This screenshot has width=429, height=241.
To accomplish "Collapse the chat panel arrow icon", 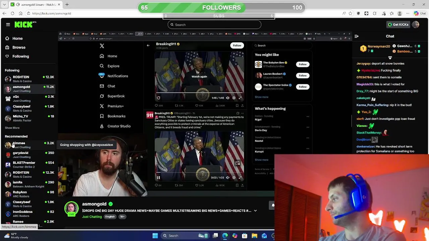I will (x=357, y=36).
